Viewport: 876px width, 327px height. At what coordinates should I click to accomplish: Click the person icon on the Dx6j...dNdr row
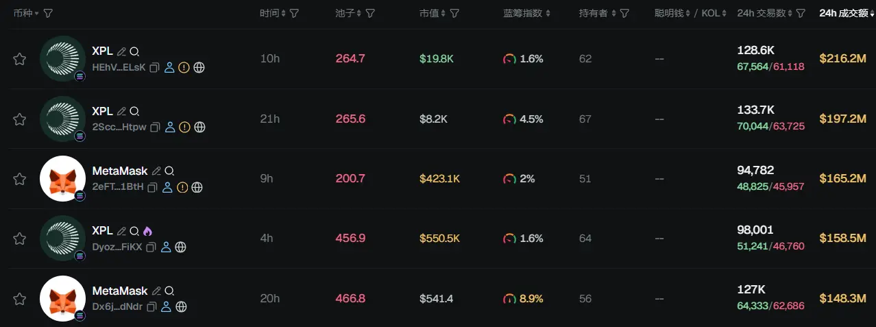[x=167, y=307]
